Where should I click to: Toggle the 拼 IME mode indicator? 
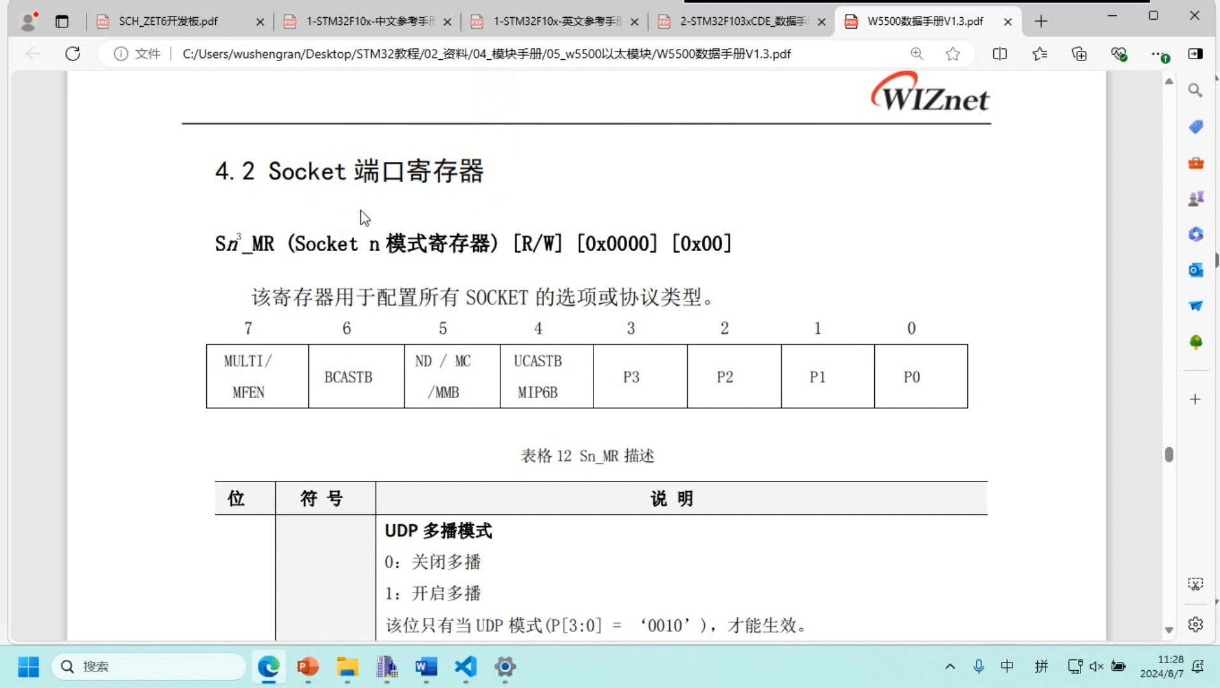point(1041,666)
